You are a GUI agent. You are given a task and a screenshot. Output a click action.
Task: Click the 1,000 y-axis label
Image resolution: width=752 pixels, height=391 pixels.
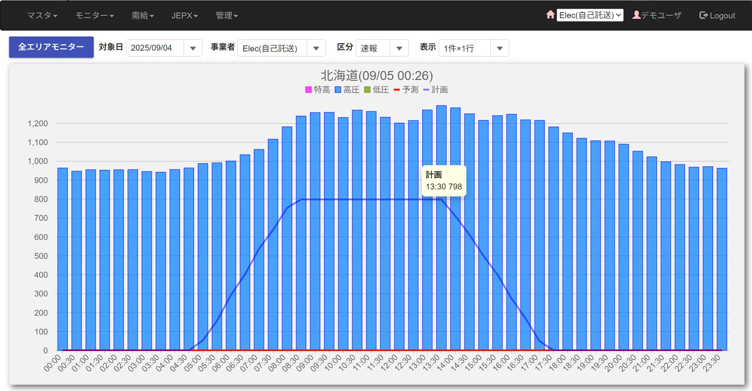[x=38, y=161]
